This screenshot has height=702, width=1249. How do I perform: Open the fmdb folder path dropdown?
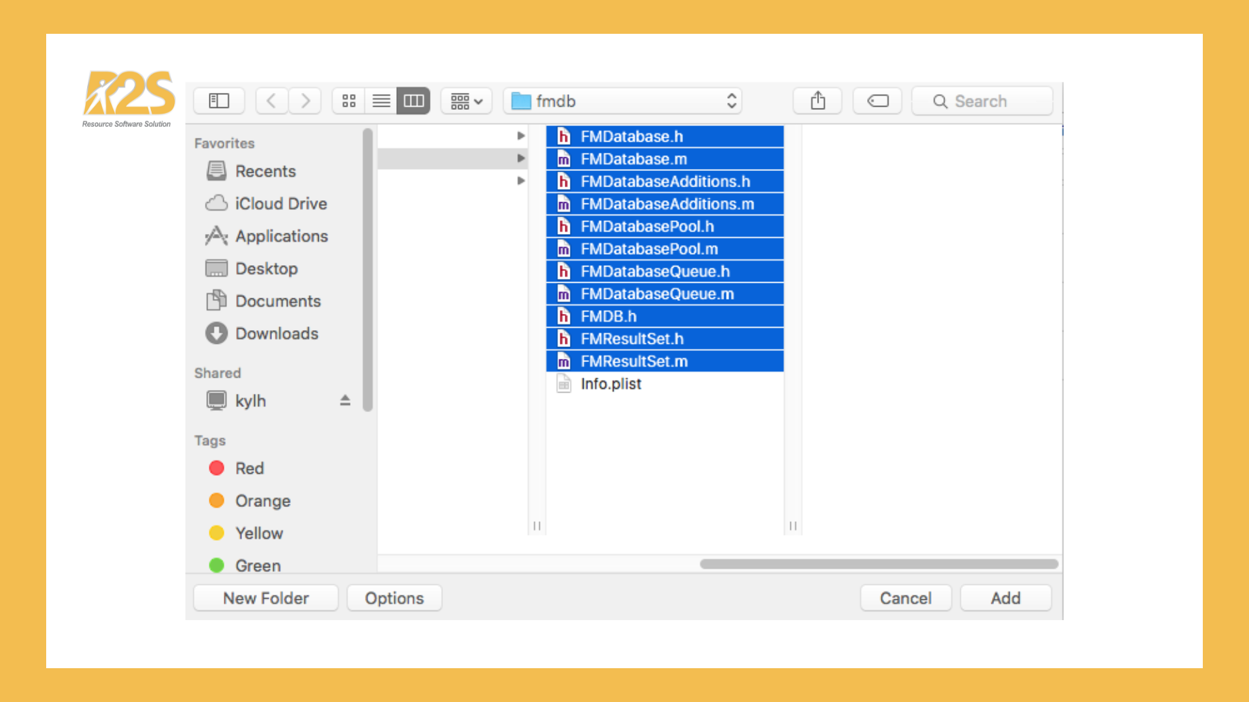731,101
